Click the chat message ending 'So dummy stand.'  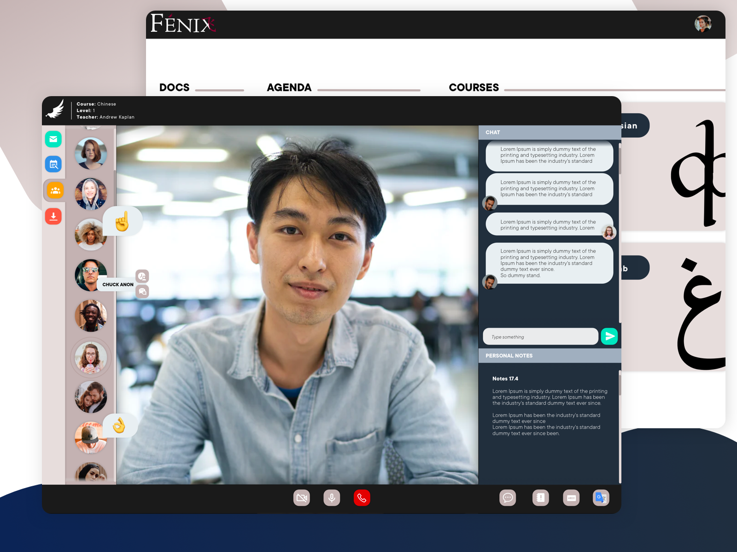click(x=550, y=263)
